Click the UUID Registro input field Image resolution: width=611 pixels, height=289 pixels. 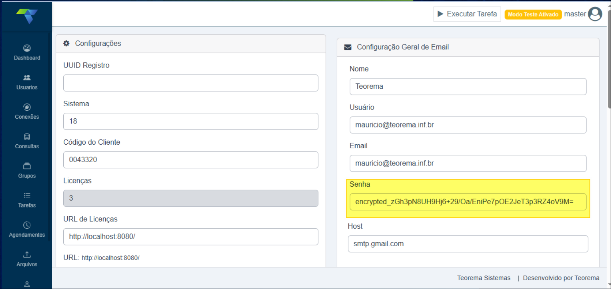tap(190, 83)
